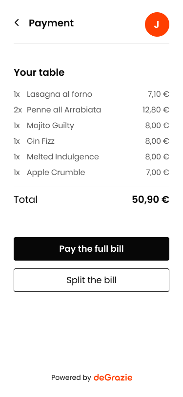Click the 2x quantity next to Penne
The image size is (183, 397).
(18, 110)
